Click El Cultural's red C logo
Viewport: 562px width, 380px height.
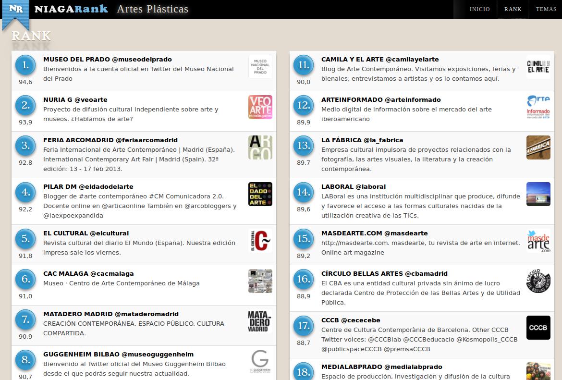[260, 241]
